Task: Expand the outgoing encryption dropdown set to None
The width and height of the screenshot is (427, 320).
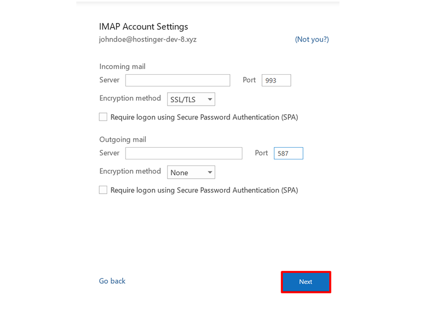Action: click(x=191, y=172)
